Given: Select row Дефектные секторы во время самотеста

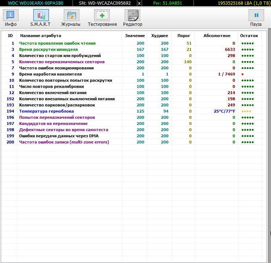Looking at the screenshot, I should pyautogui.click(x=132, y=130).
